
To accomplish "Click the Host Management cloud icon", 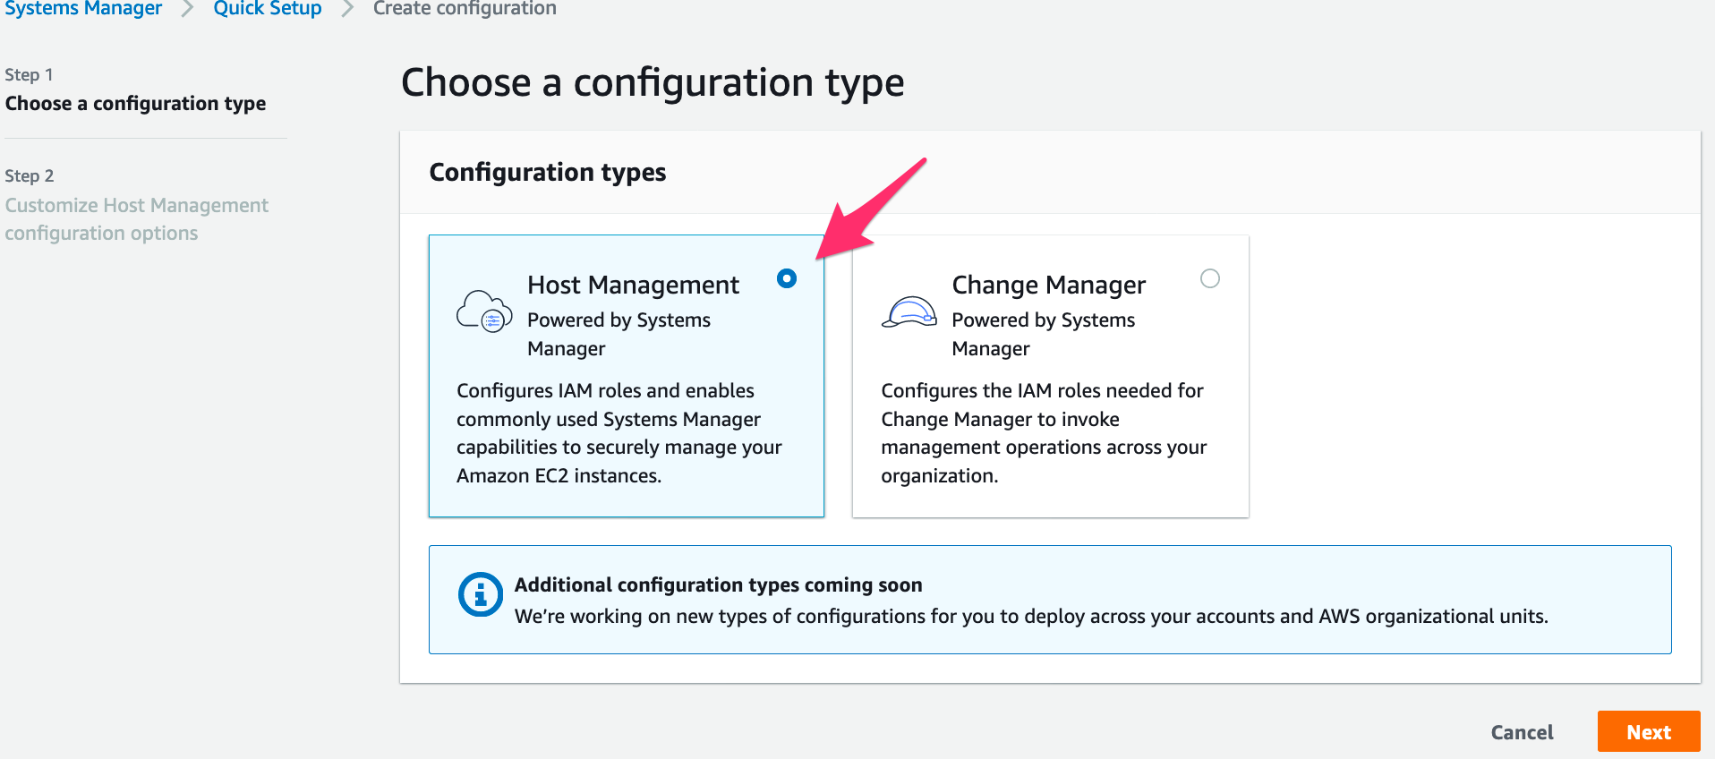I will (484, 311).
